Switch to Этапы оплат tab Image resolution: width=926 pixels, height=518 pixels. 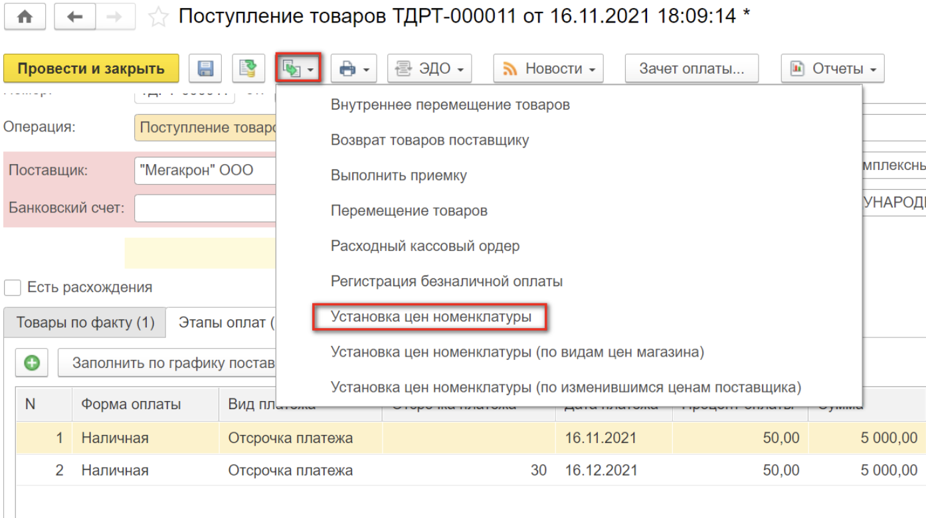click(221, 323)
